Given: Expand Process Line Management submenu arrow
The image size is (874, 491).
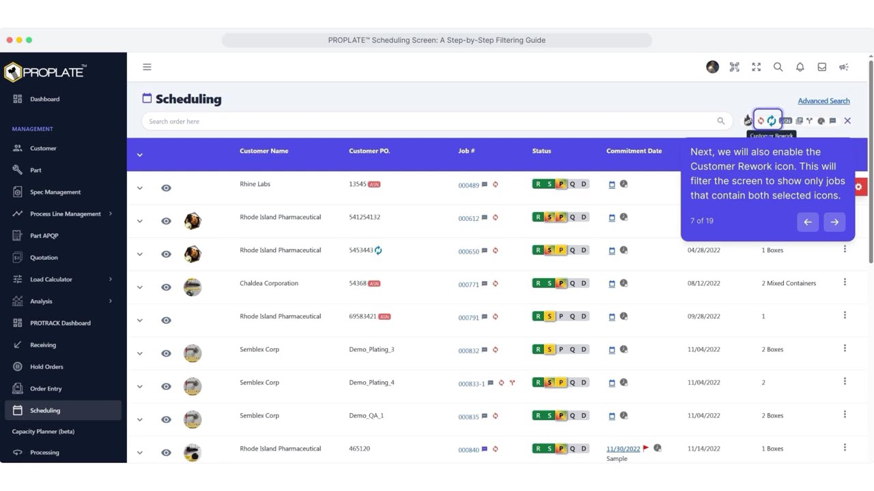Looking at the screenshot, I should pyautogui.click(x=111, y=213).
